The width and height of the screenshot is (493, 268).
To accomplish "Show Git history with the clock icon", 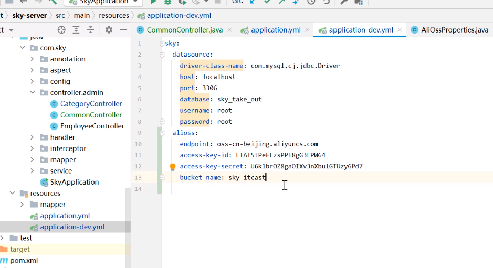I will [x=311, y=2].
